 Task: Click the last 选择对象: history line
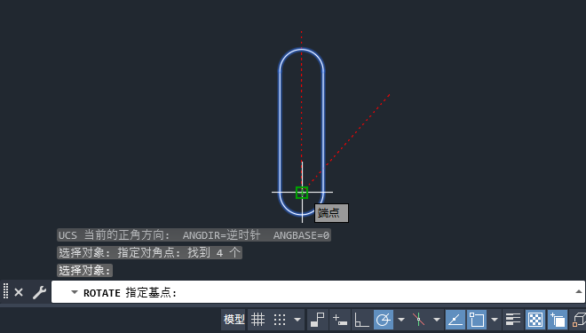point(85,270)
